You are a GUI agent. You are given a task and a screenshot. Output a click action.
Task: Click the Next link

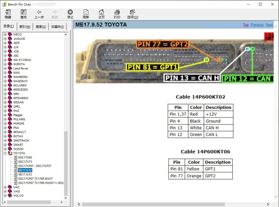(x=269, y=25)
